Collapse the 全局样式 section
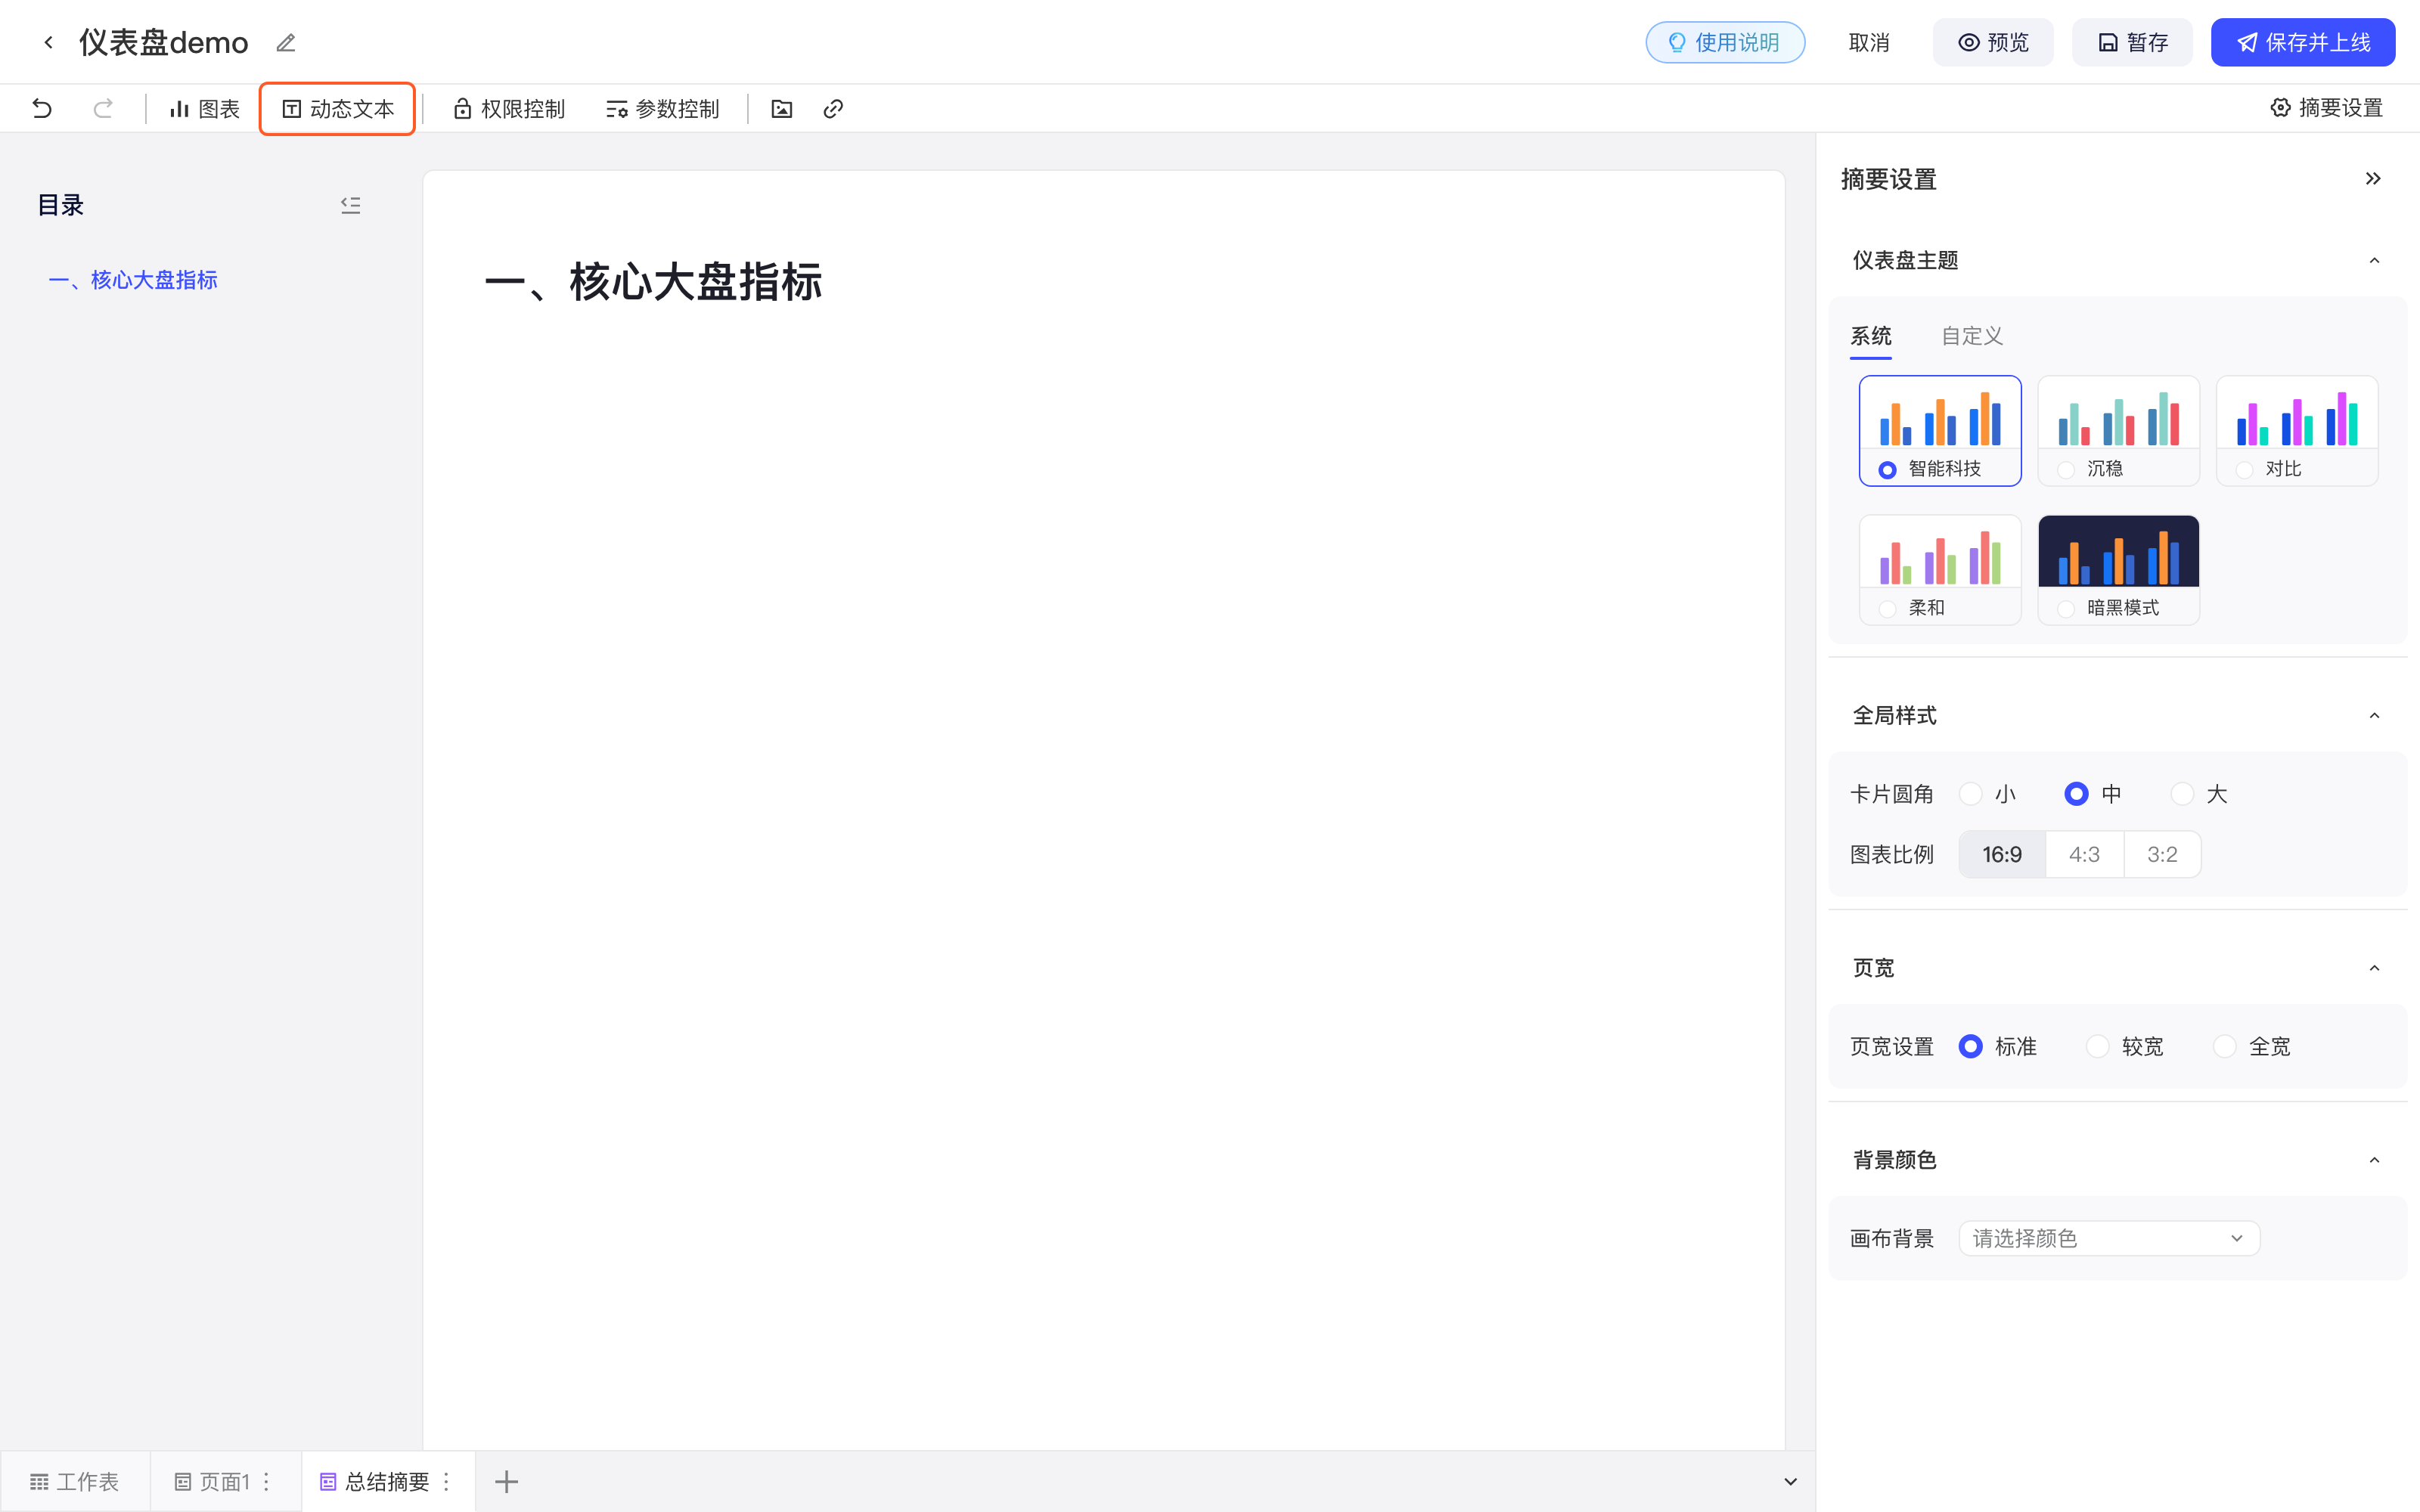Screen dimensions: 2420x1512 pyautogui.click(x=2374, y=716)
